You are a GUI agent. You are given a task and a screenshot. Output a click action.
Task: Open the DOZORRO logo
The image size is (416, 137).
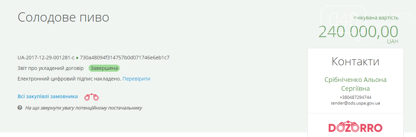coord(355,127)
